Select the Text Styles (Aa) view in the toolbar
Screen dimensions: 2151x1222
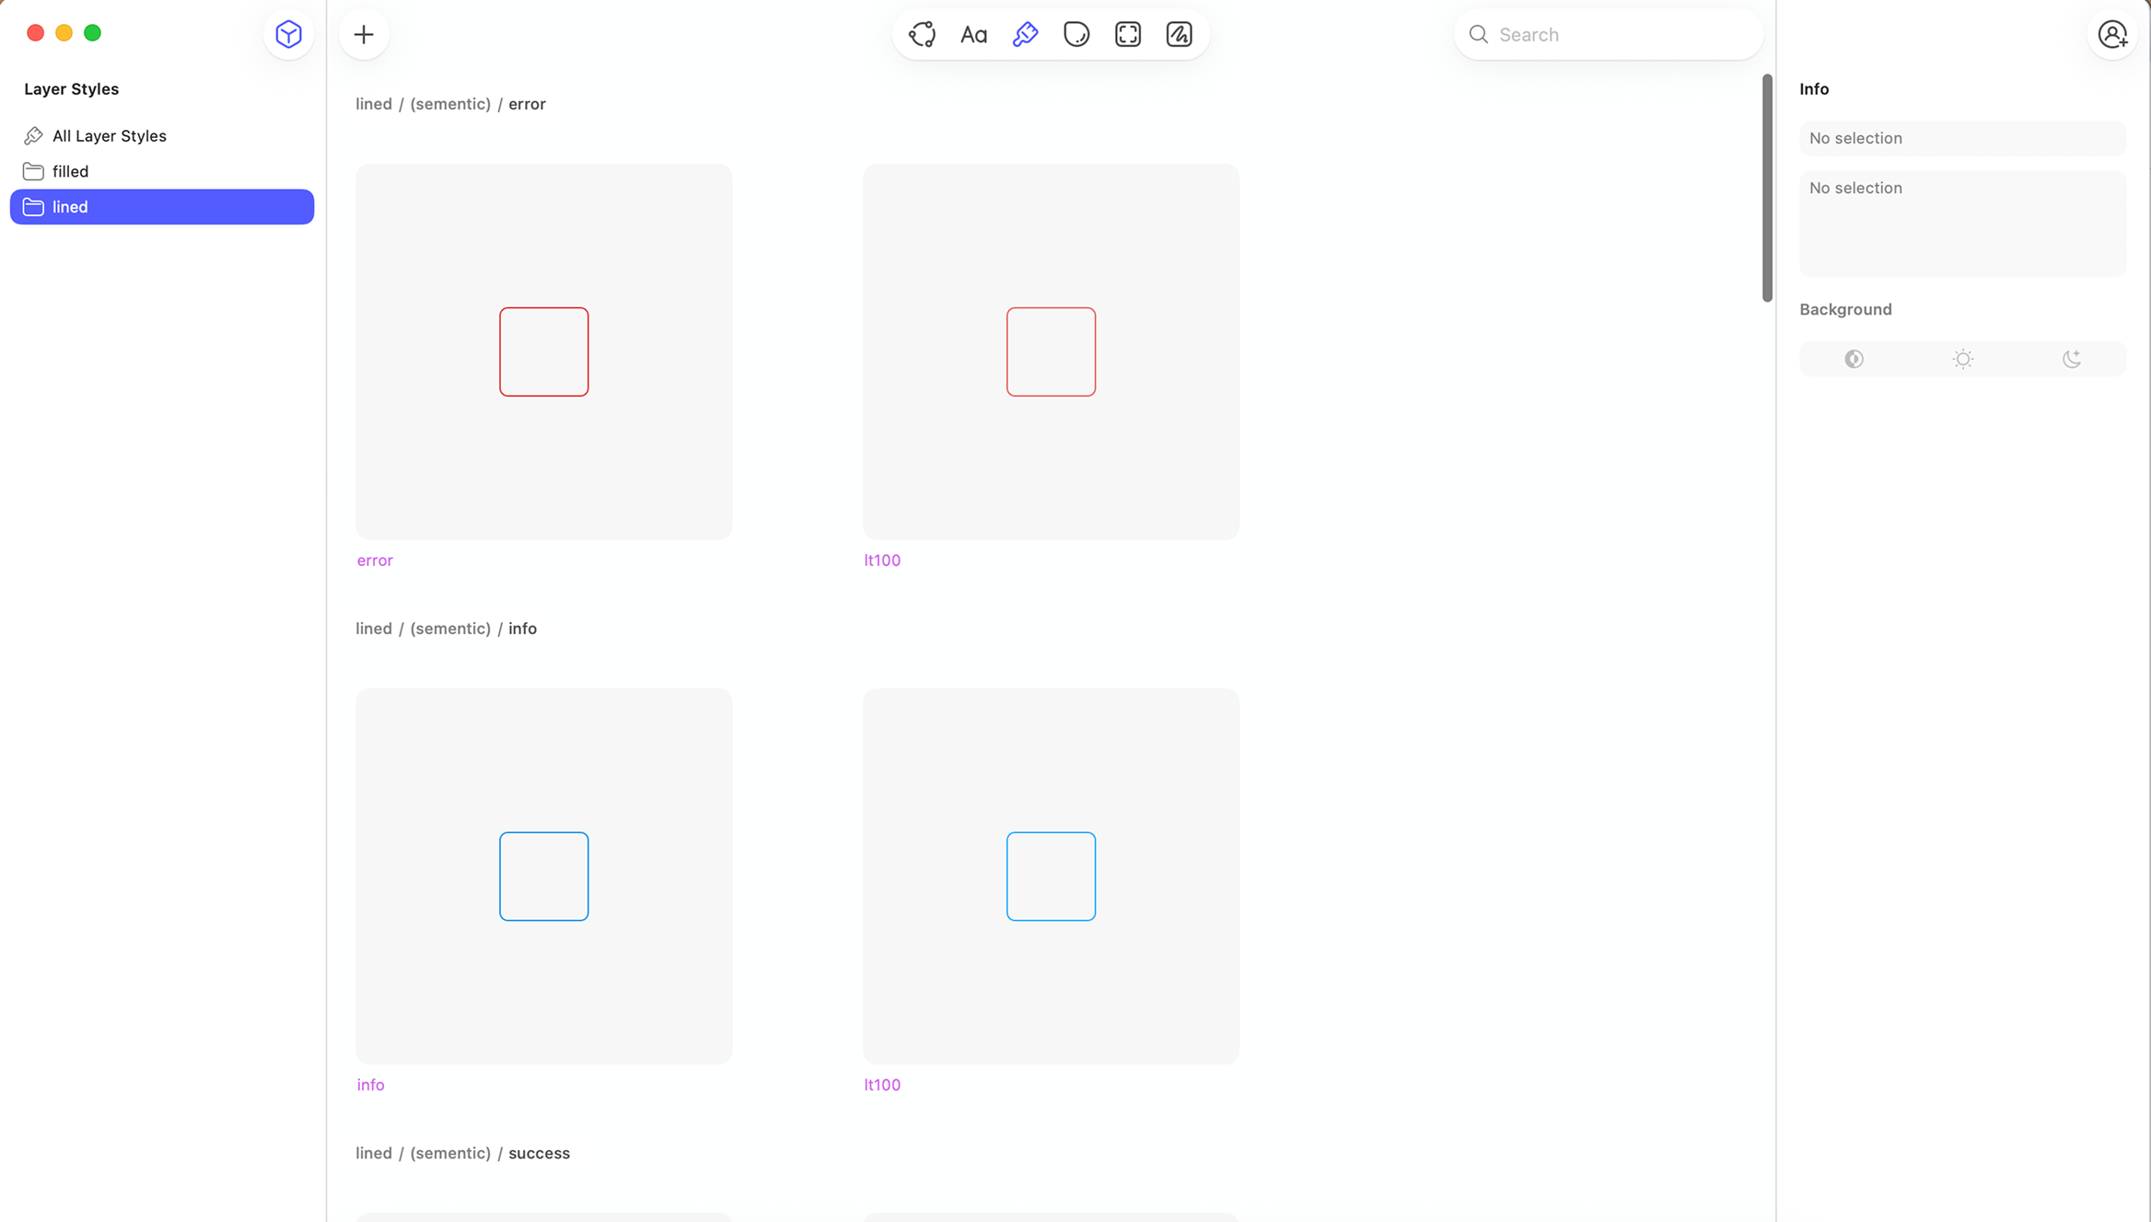(973, 34)
